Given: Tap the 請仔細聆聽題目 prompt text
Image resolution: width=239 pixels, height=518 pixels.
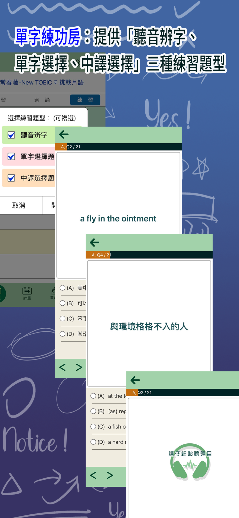Looking at the screenshot, I should [x=190, y=454].
